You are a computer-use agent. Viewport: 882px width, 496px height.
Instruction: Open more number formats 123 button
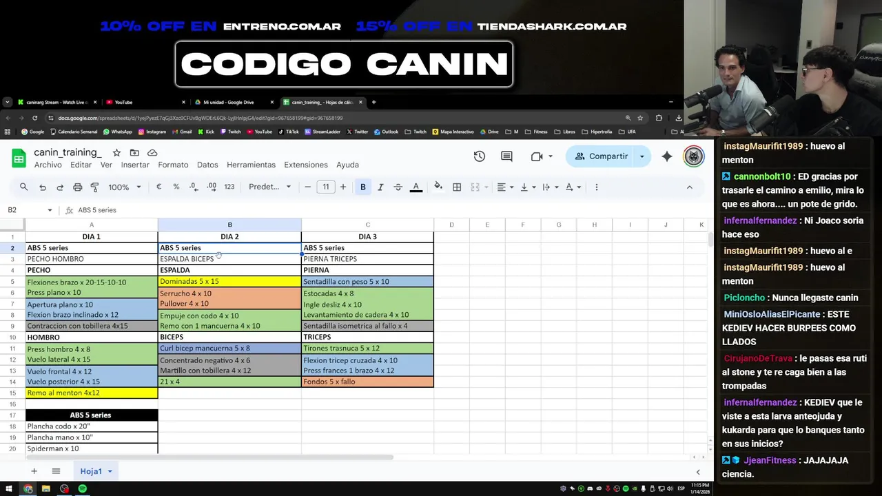[x=229, y=187]
